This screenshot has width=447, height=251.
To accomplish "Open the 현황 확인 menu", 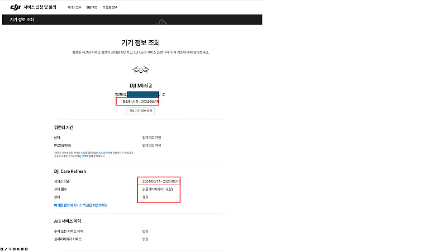I will [92, 7].
